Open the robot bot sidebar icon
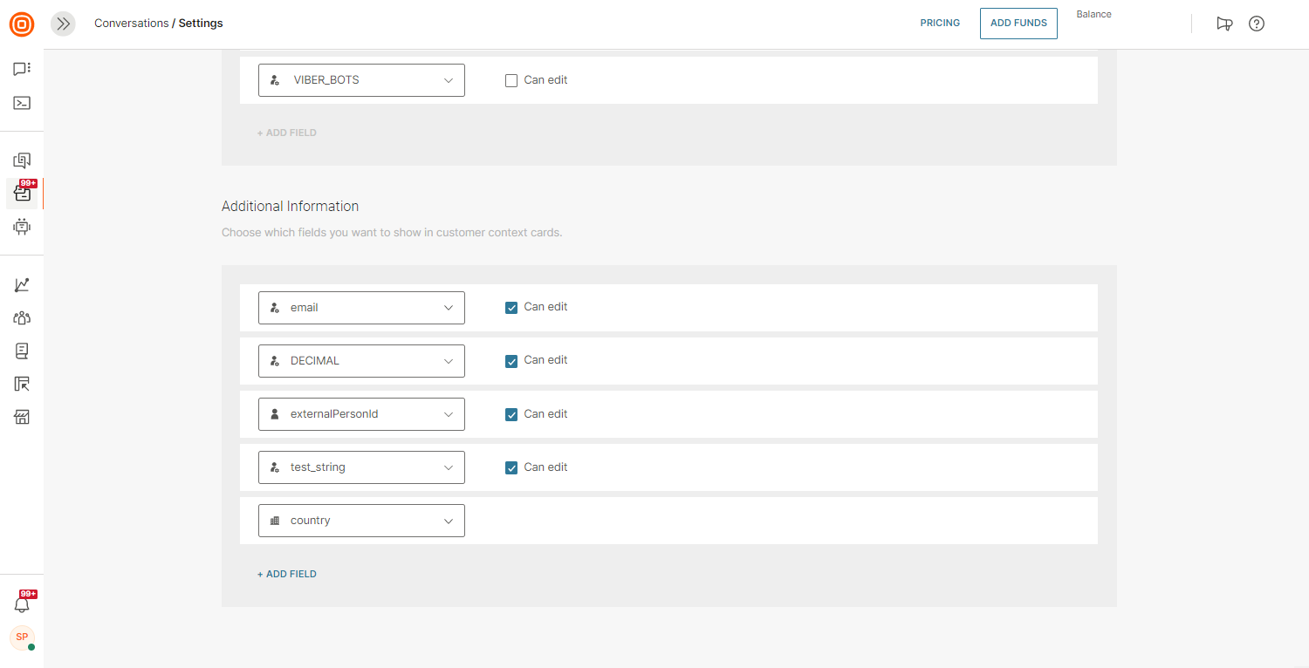The image size is (1309, 668). 22,227
